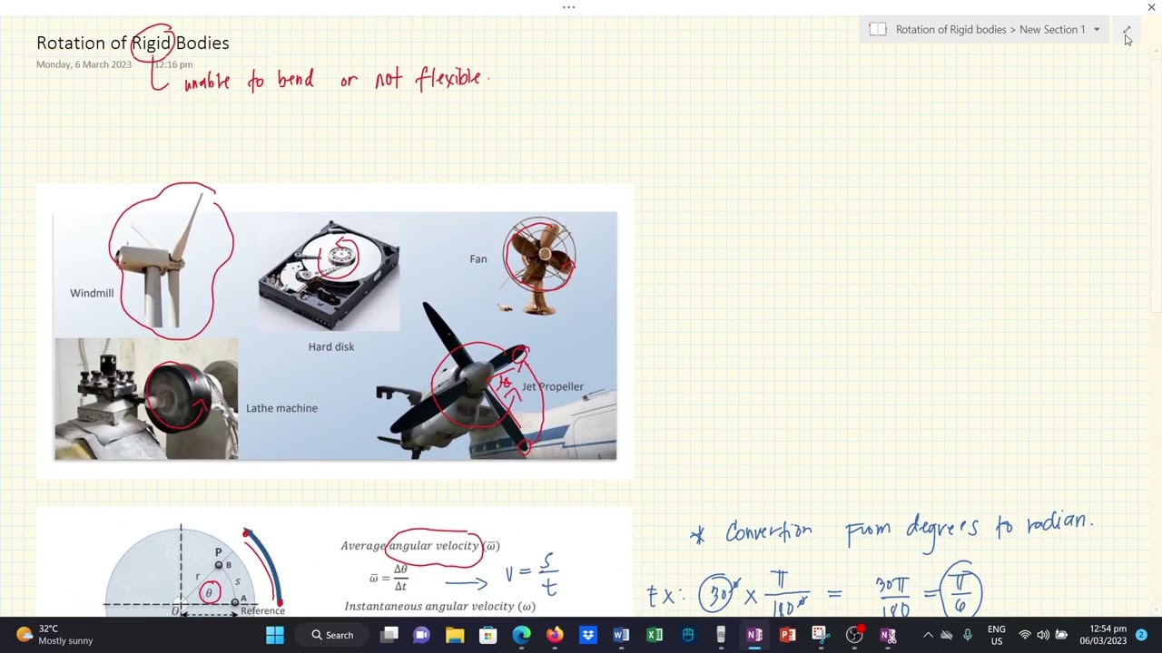This screenshot has height=653, width=1162.
Task: Click 'Rotation of Rigid bodies > New Section 1'
Action: click(990, 30)
